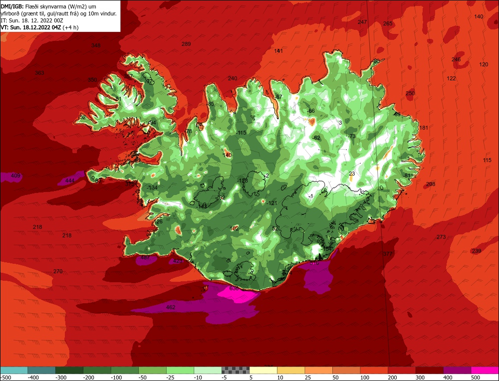The height and width of the screenshot is (381, 499).
Task: Select the 120 value near the right edge
Action: coord(484,64)
